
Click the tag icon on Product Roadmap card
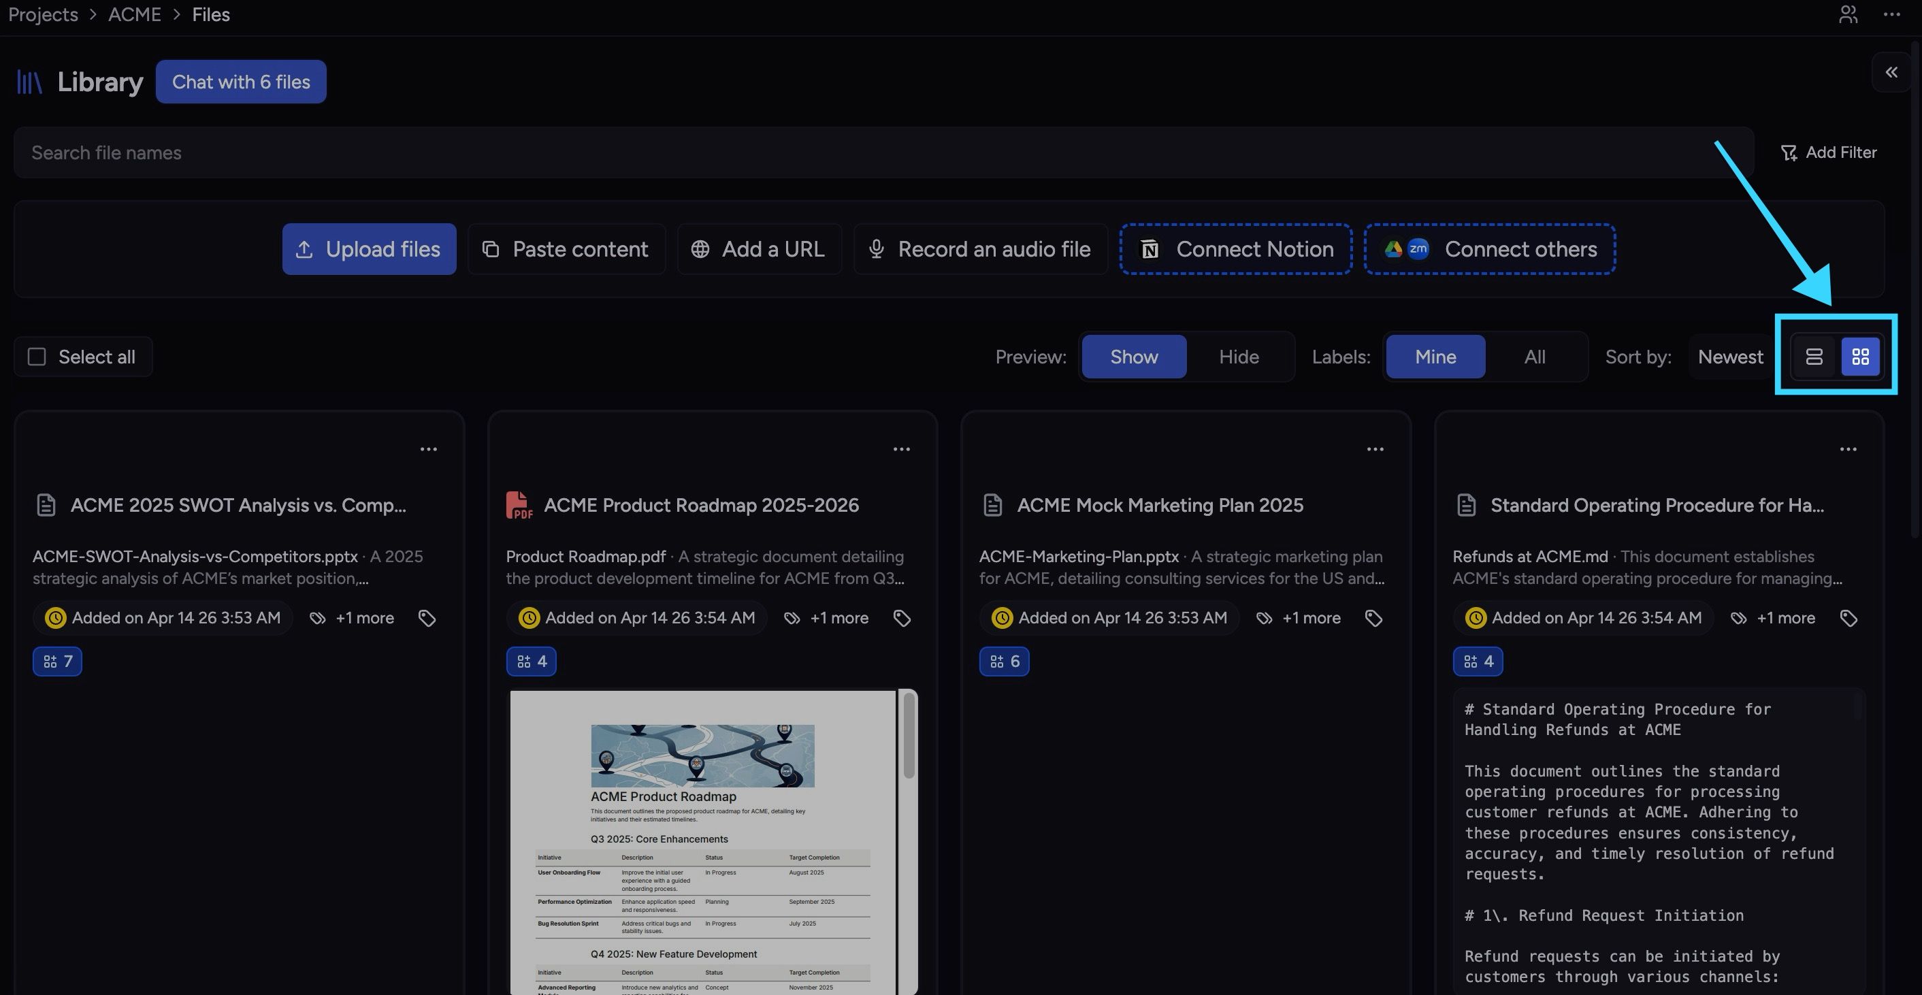coord(902,619)
